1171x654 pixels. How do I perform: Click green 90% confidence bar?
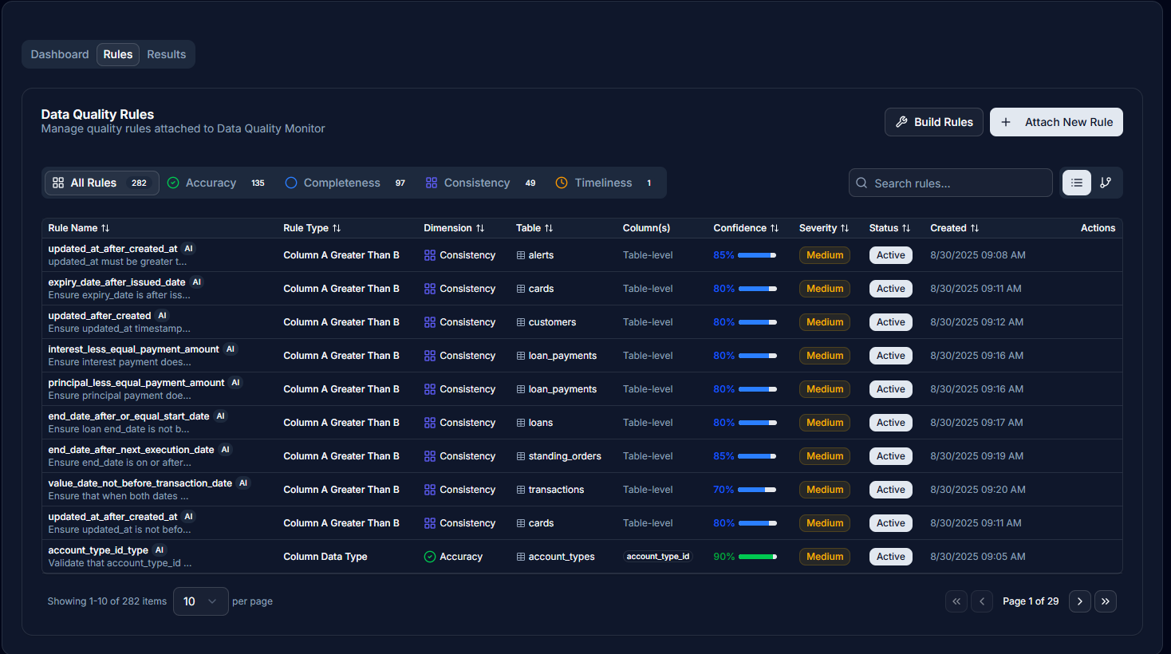pos(757,557)
